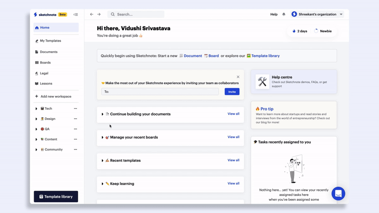The image size is (379, 213).
Task: Expand Manage your recent boards section
Action: click(102, 137)
